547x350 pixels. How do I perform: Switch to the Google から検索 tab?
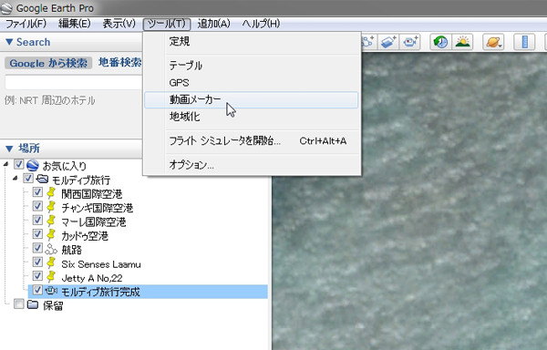coord(48,63)
